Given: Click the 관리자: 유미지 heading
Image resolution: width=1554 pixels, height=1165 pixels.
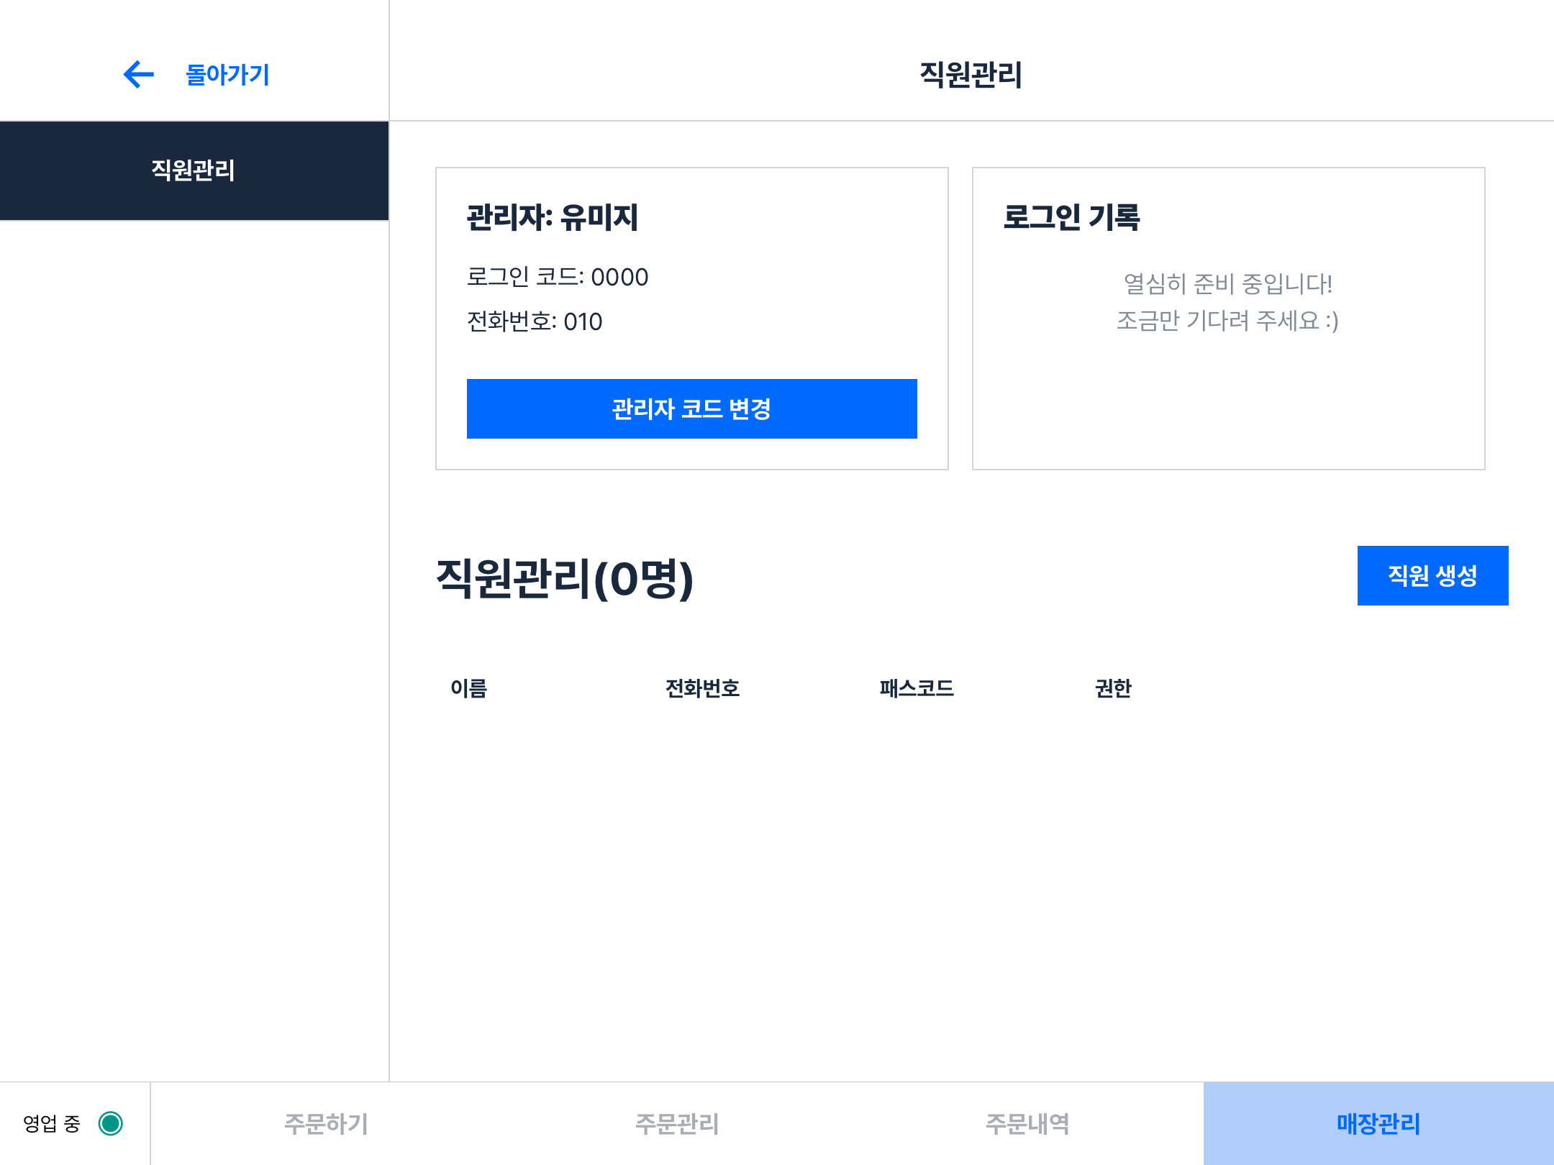Looking at the screenshot, I should (553, 217).
